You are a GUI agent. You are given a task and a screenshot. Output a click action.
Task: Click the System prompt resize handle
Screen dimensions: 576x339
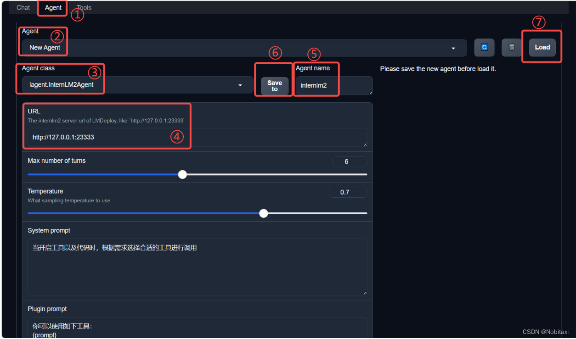click(x=365, y=293)
